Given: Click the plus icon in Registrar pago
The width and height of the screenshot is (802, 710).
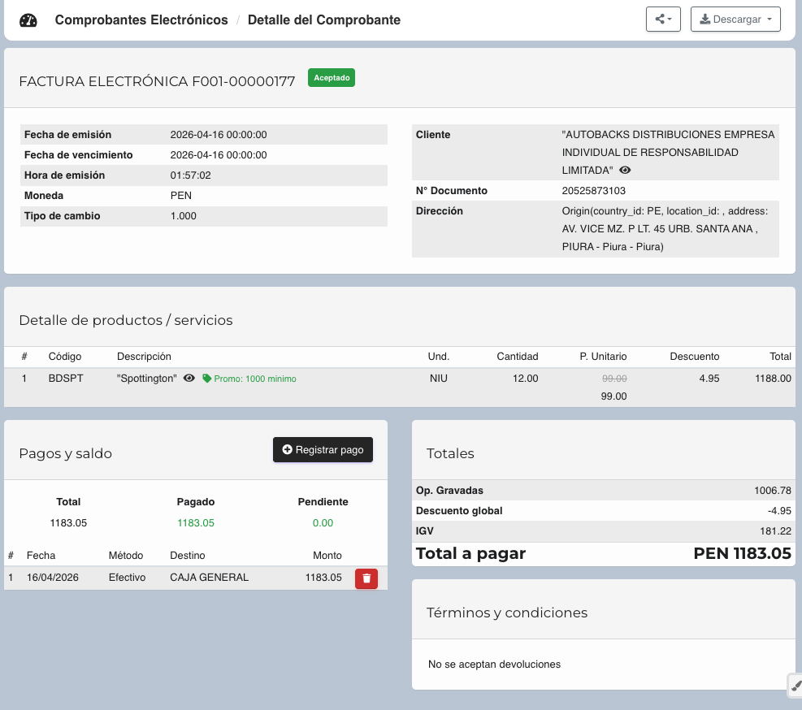Looking at the screenshot, I should click(287, 450).
